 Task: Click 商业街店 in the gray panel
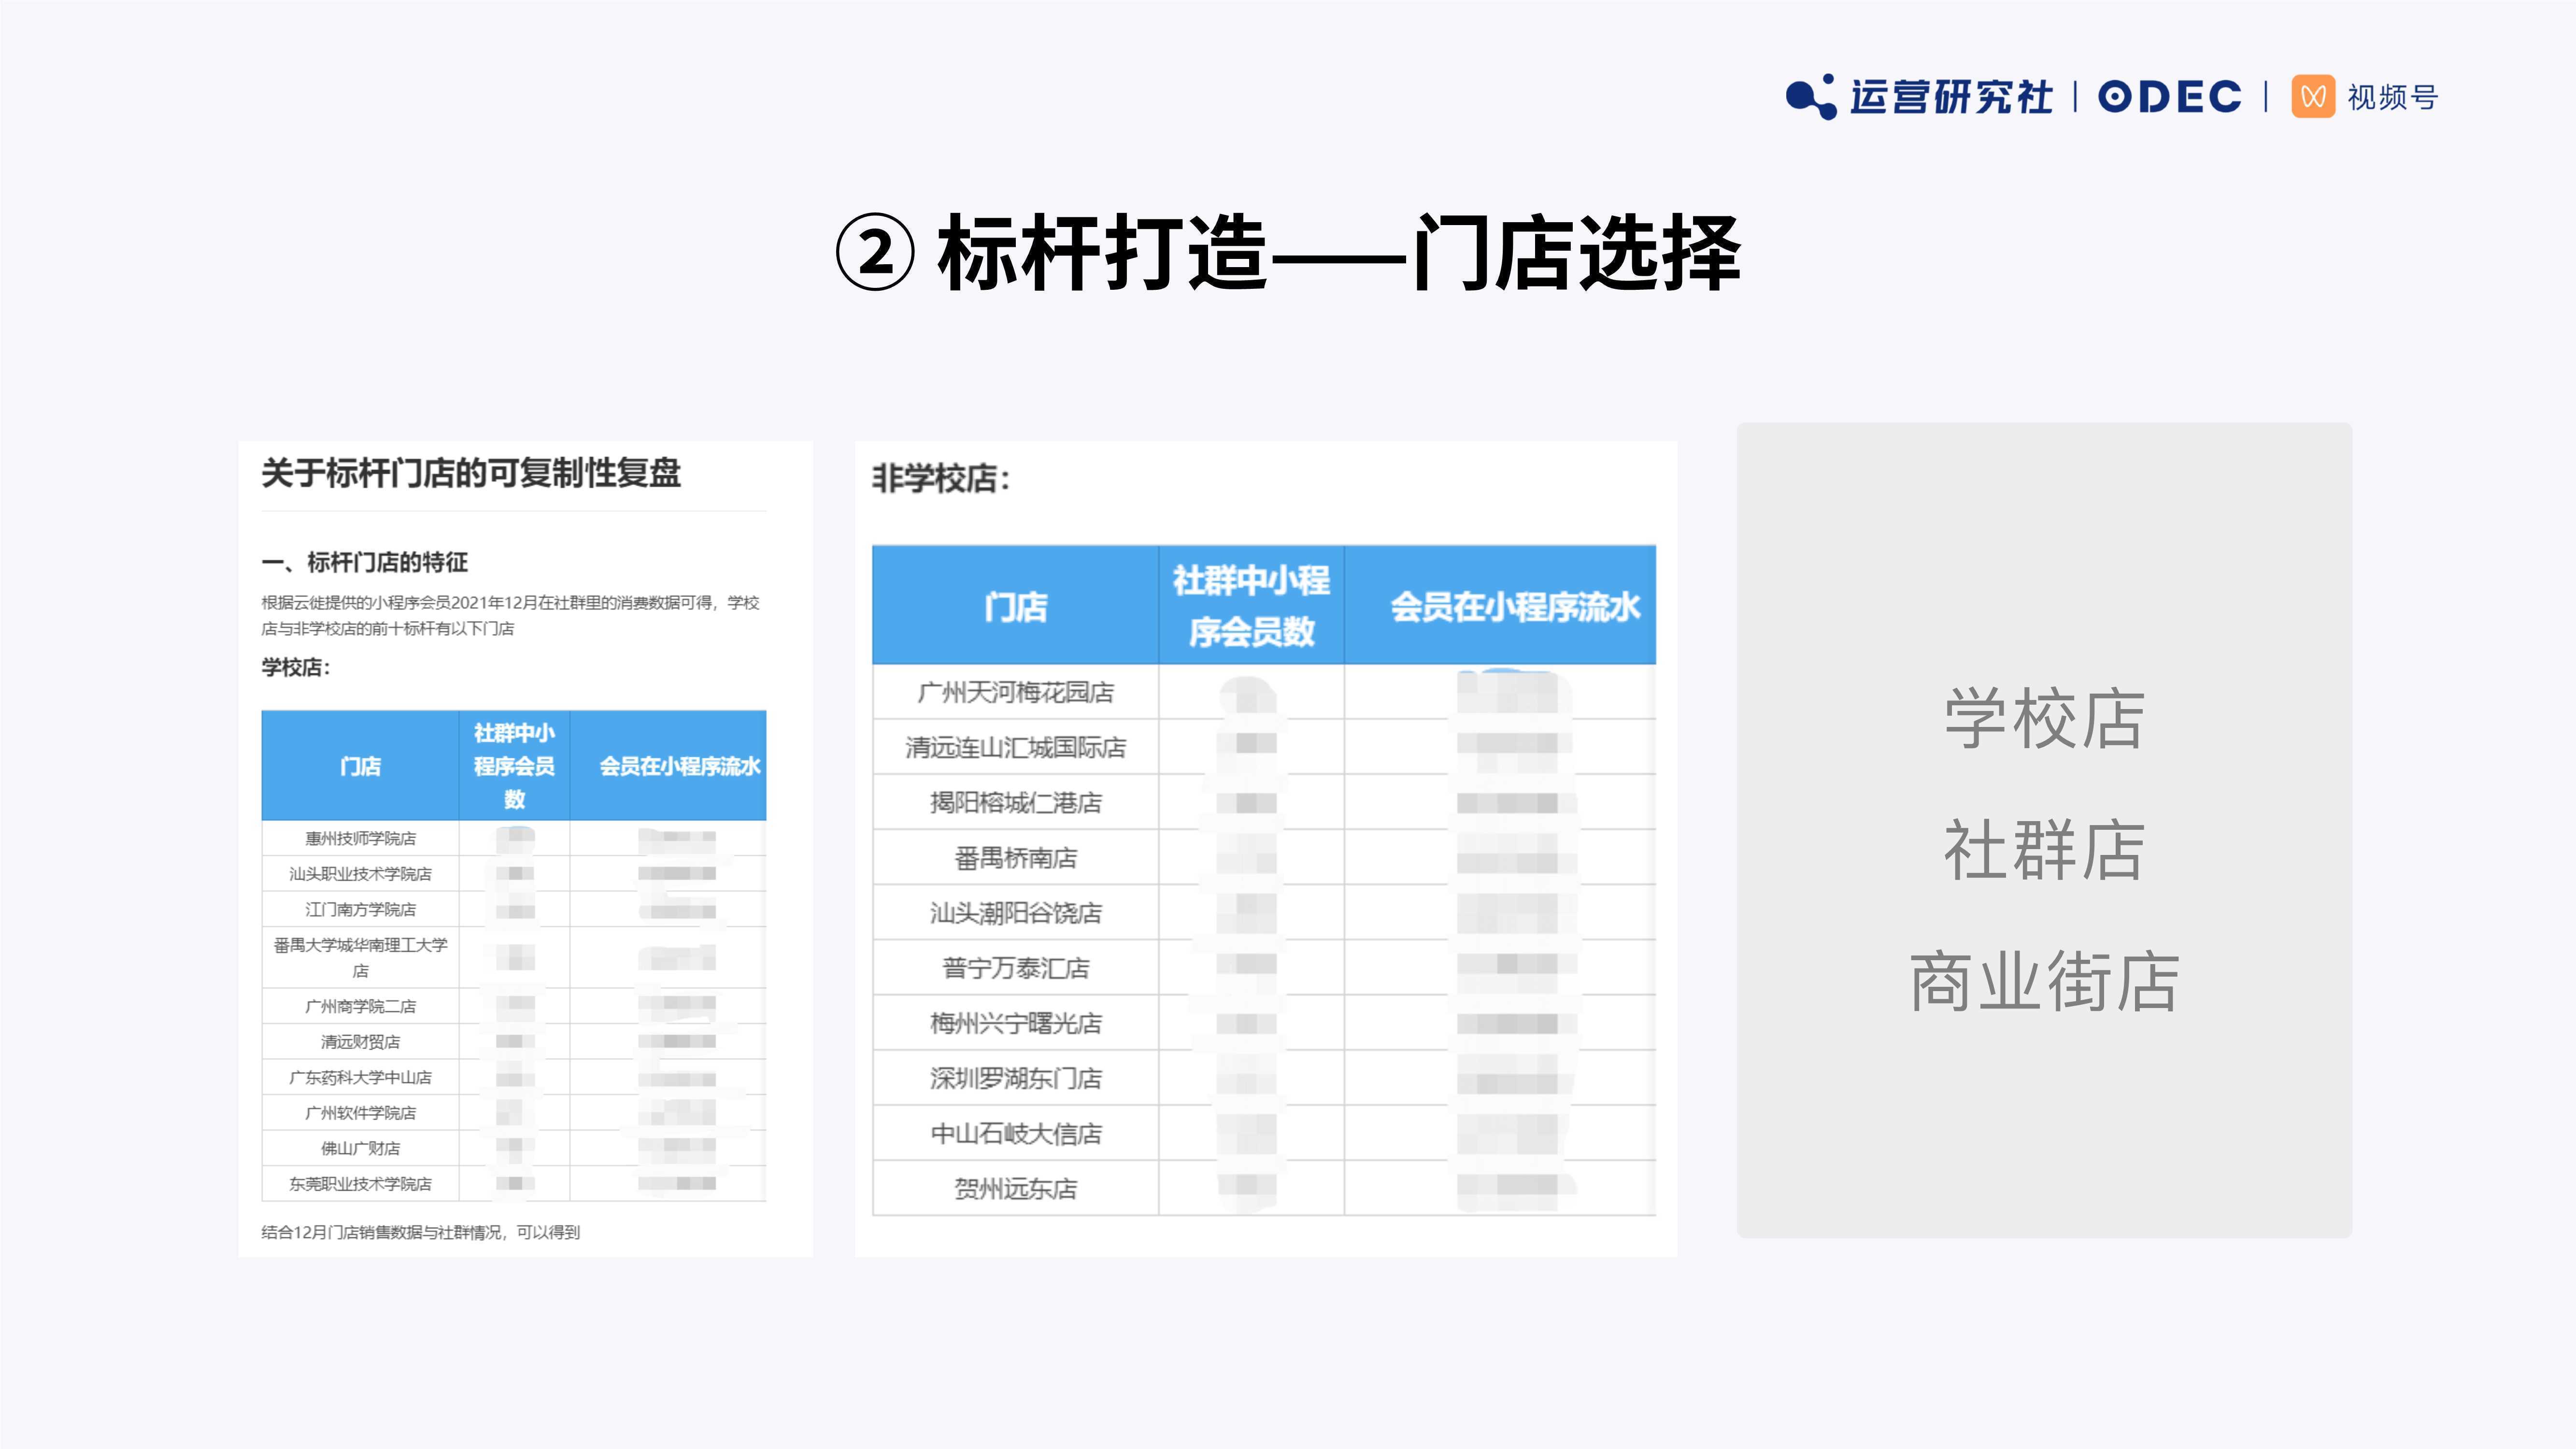[x=2045, y=981]
